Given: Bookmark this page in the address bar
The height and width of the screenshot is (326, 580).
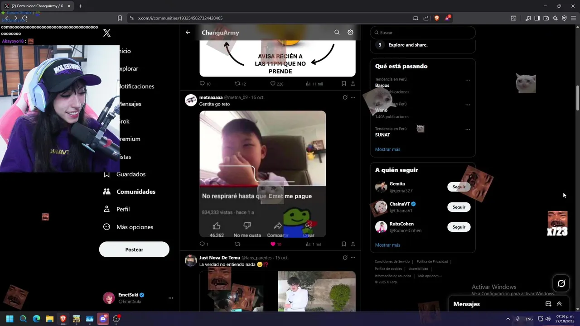Looking at the screenshot, I should (x=120, y=18).
